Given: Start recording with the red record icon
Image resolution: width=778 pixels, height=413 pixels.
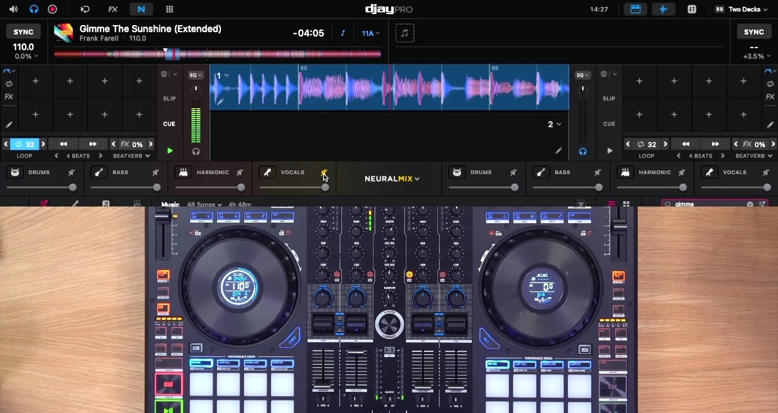Looking at the screenshot, I should tap(53, 10).
